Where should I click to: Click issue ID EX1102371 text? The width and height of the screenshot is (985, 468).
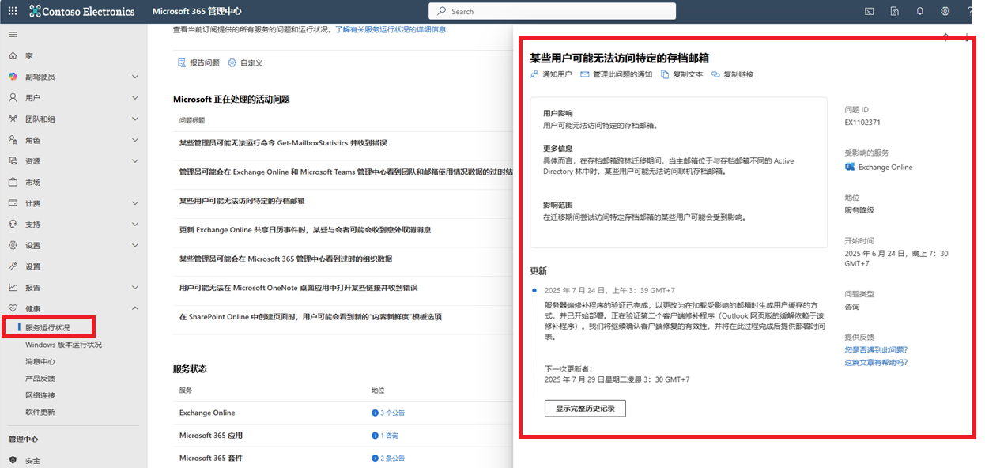click(862, 123)
